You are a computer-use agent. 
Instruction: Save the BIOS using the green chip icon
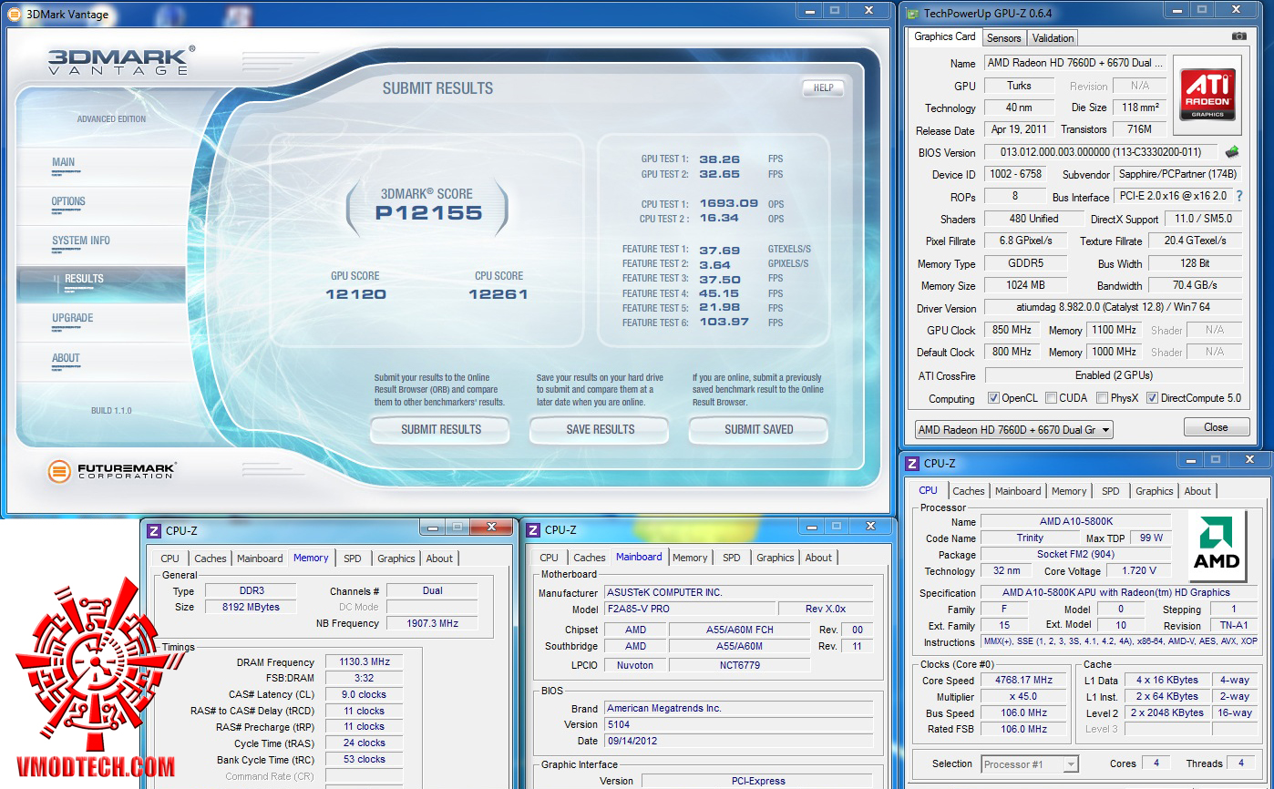tap(1233, 152)
